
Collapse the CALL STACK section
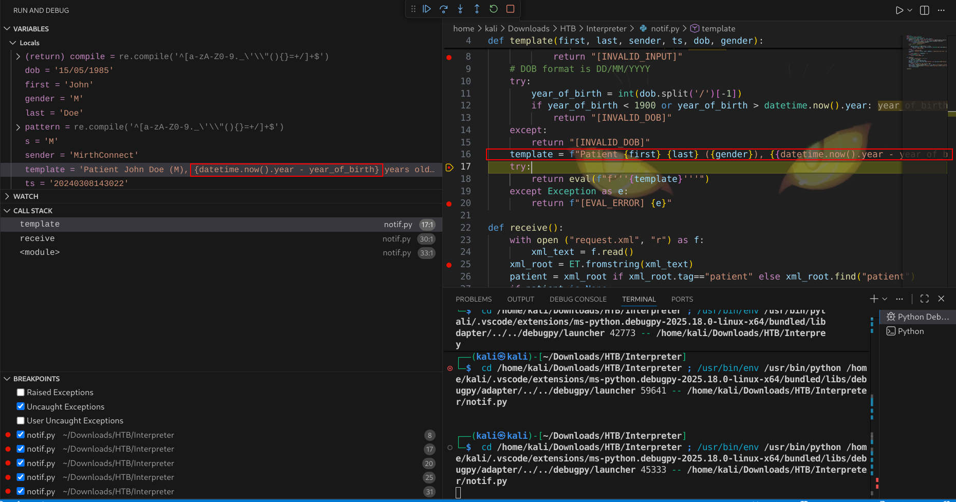(x=33, y=211)
